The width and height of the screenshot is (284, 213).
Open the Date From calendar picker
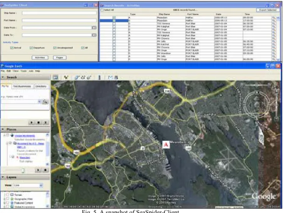click(94, 27)
